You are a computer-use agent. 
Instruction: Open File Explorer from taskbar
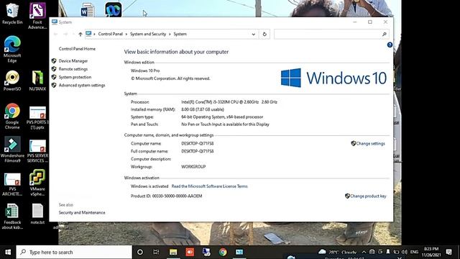[173, 252]
